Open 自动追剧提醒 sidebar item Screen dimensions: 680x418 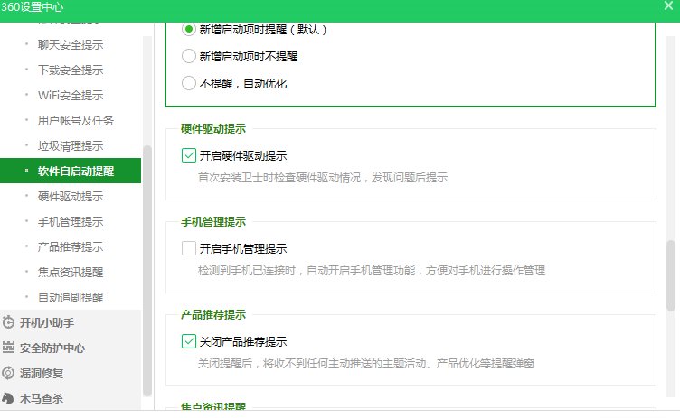click(x=71, y=297)
